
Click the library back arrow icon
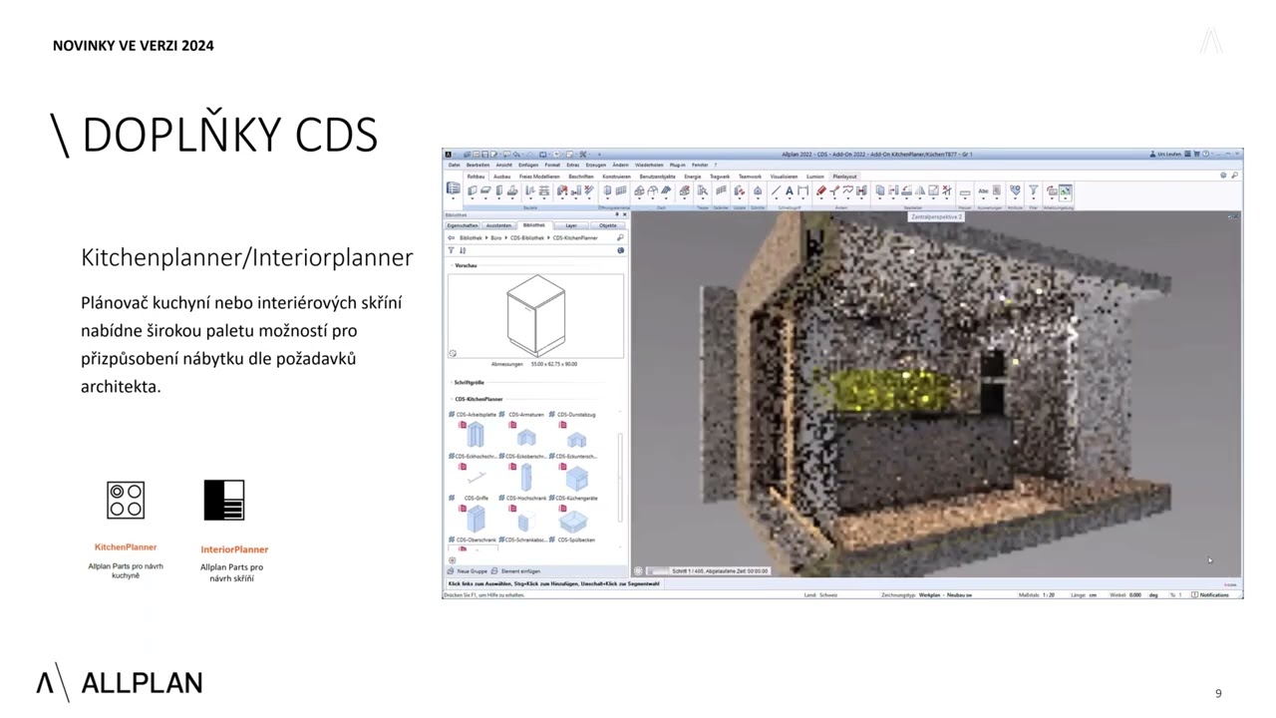(x=452, y=238)
